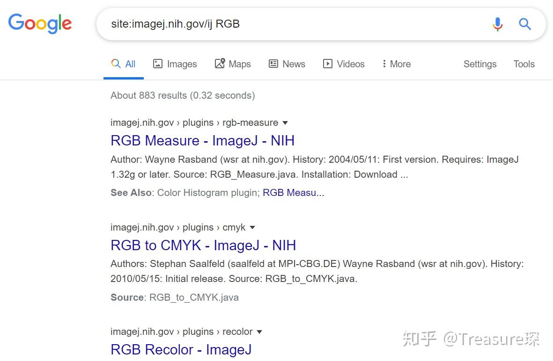Click inside the search query field
Screen dimensions: 553x361
281,24
